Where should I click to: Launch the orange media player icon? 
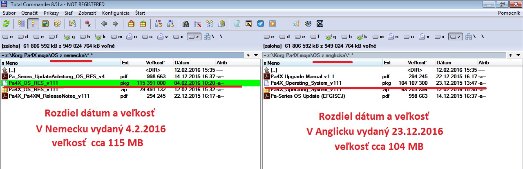click(272, 24)
